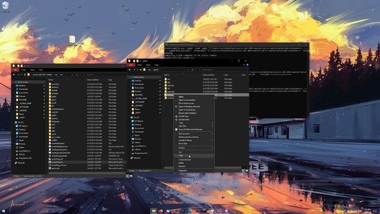Screen dimensions: 380x214
Task: Sort by Name column in src window
Action: [x=51, y=80]
